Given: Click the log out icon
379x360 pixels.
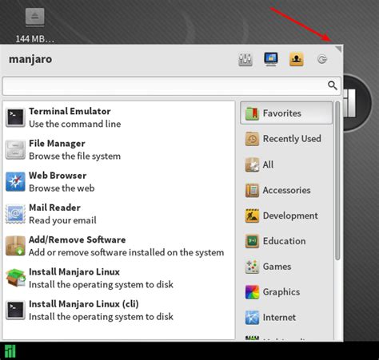Looking at the screenshot, I should point(322,59).
